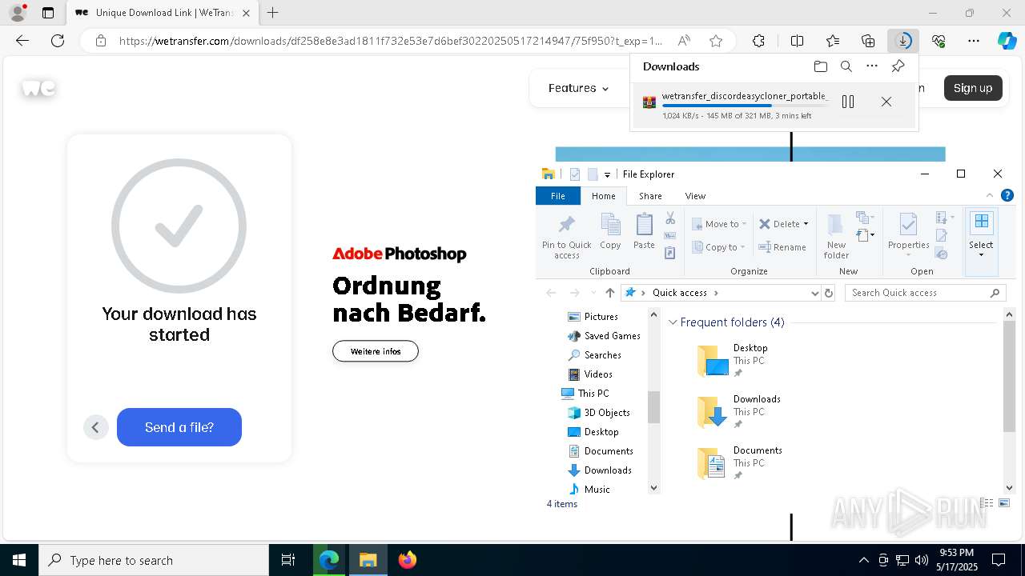Click New folder in ribbon

(x=836, y=236)
